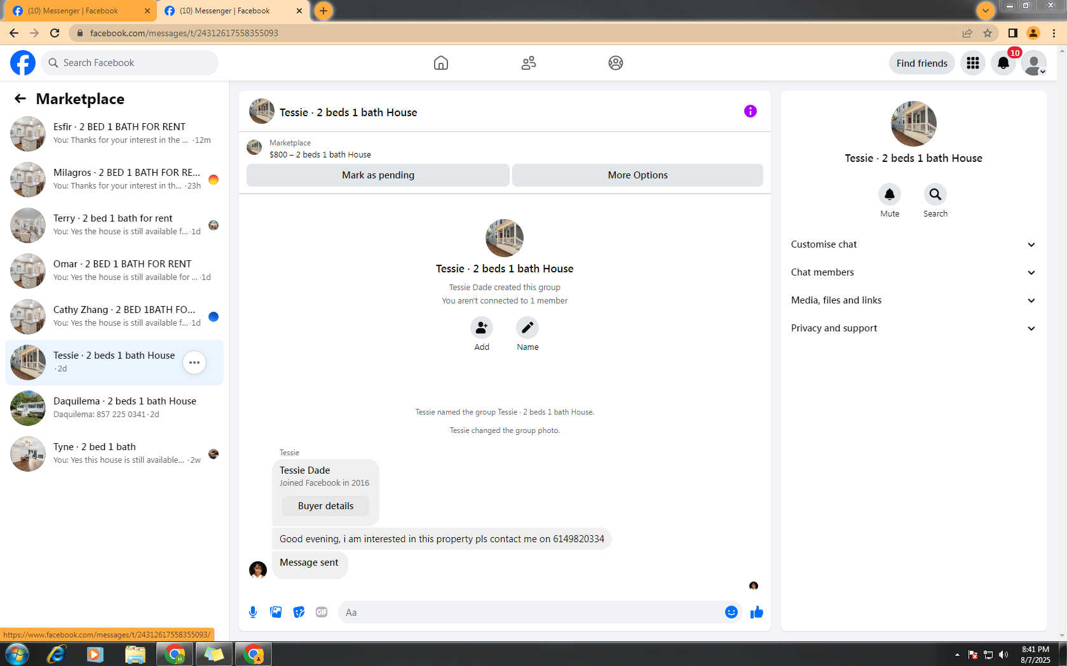
Task: Close the first Messenger tab
Action: coord(147,11)
